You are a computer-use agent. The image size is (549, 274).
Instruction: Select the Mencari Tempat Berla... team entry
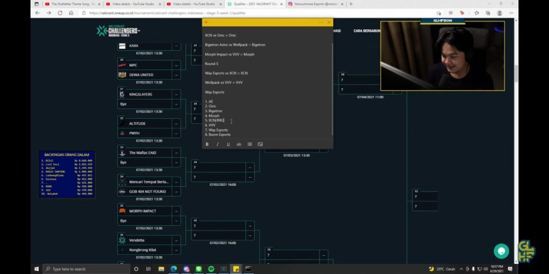click(x=149, y=182)
